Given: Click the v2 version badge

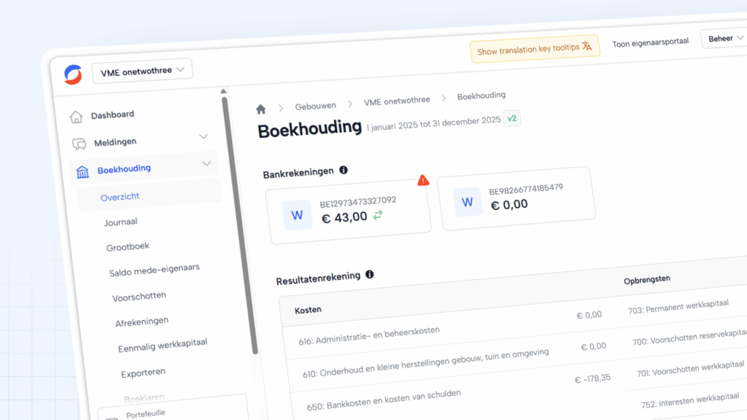Looking at the screenshot, I should click(511, 119).
